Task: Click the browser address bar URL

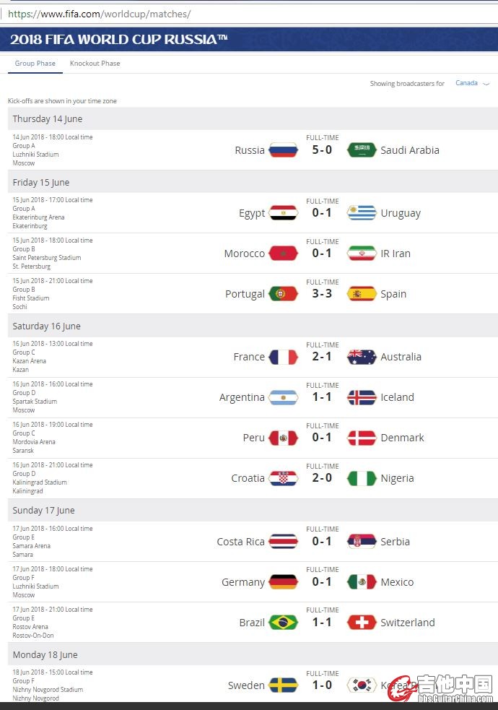Action: click(100, 14)
